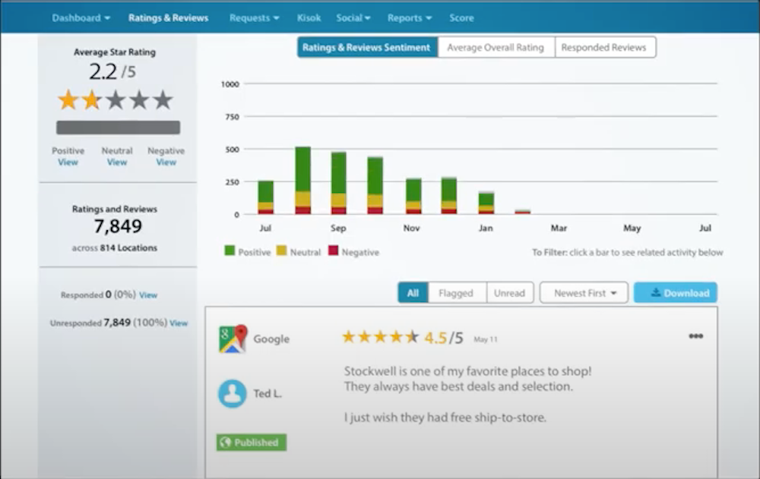This screenshot has height=479, width=760.
Task: Toggle the Flagged reviews filter
Action: [x=457, y=292]
